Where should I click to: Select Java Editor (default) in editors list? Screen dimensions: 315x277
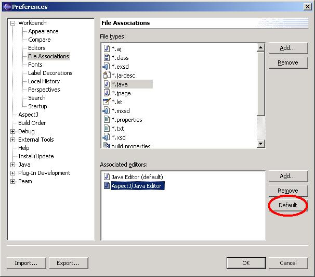point(137,177)
